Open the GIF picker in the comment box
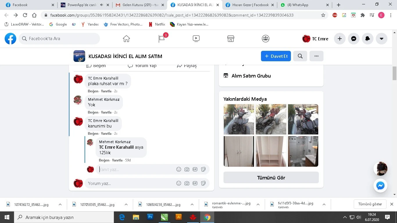Viewport: 397px width, 223px height. pos(195,183)
